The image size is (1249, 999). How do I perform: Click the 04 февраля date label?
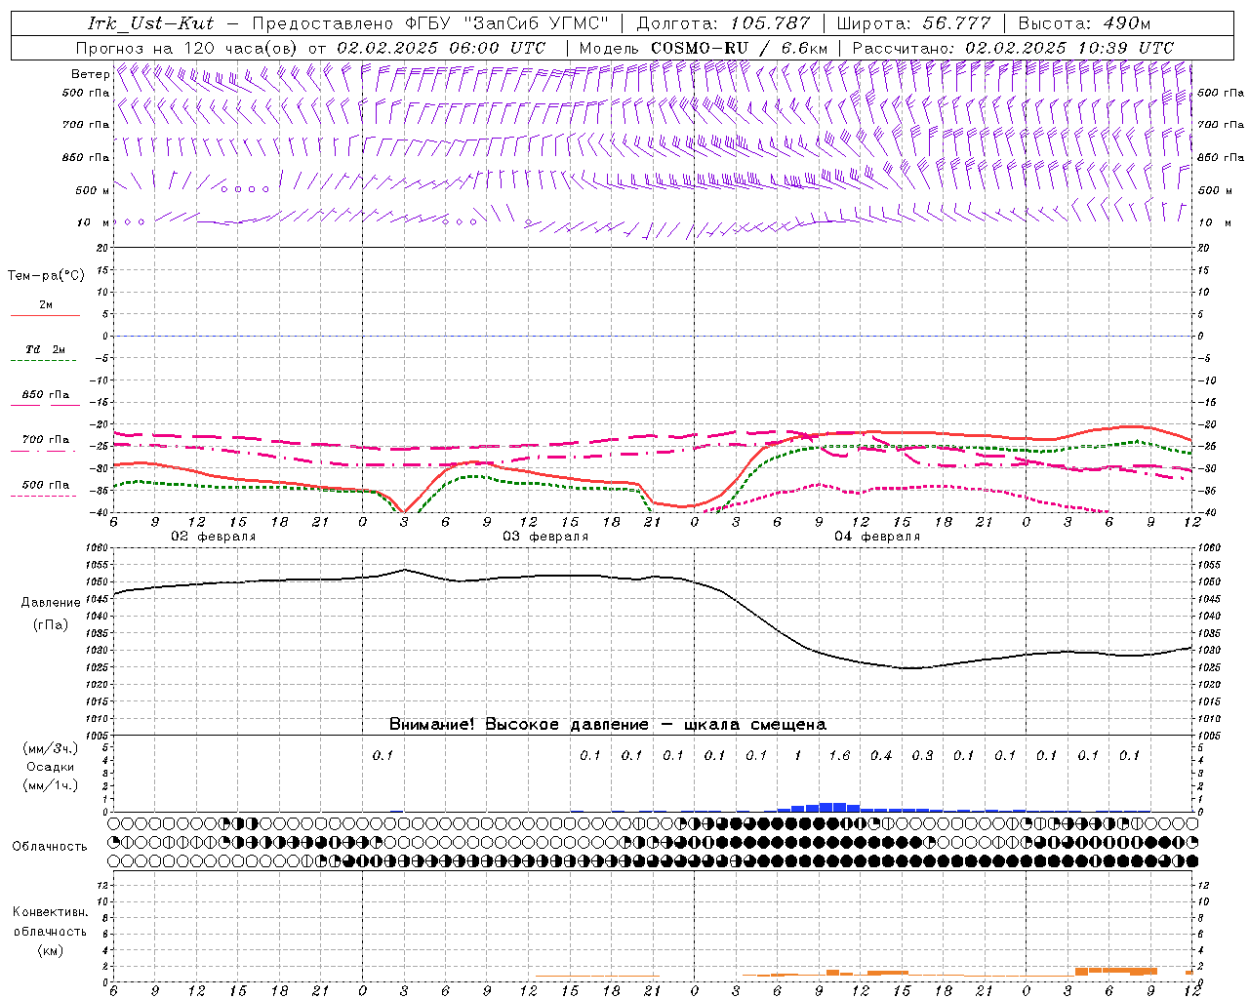click(x=876, y=537)
